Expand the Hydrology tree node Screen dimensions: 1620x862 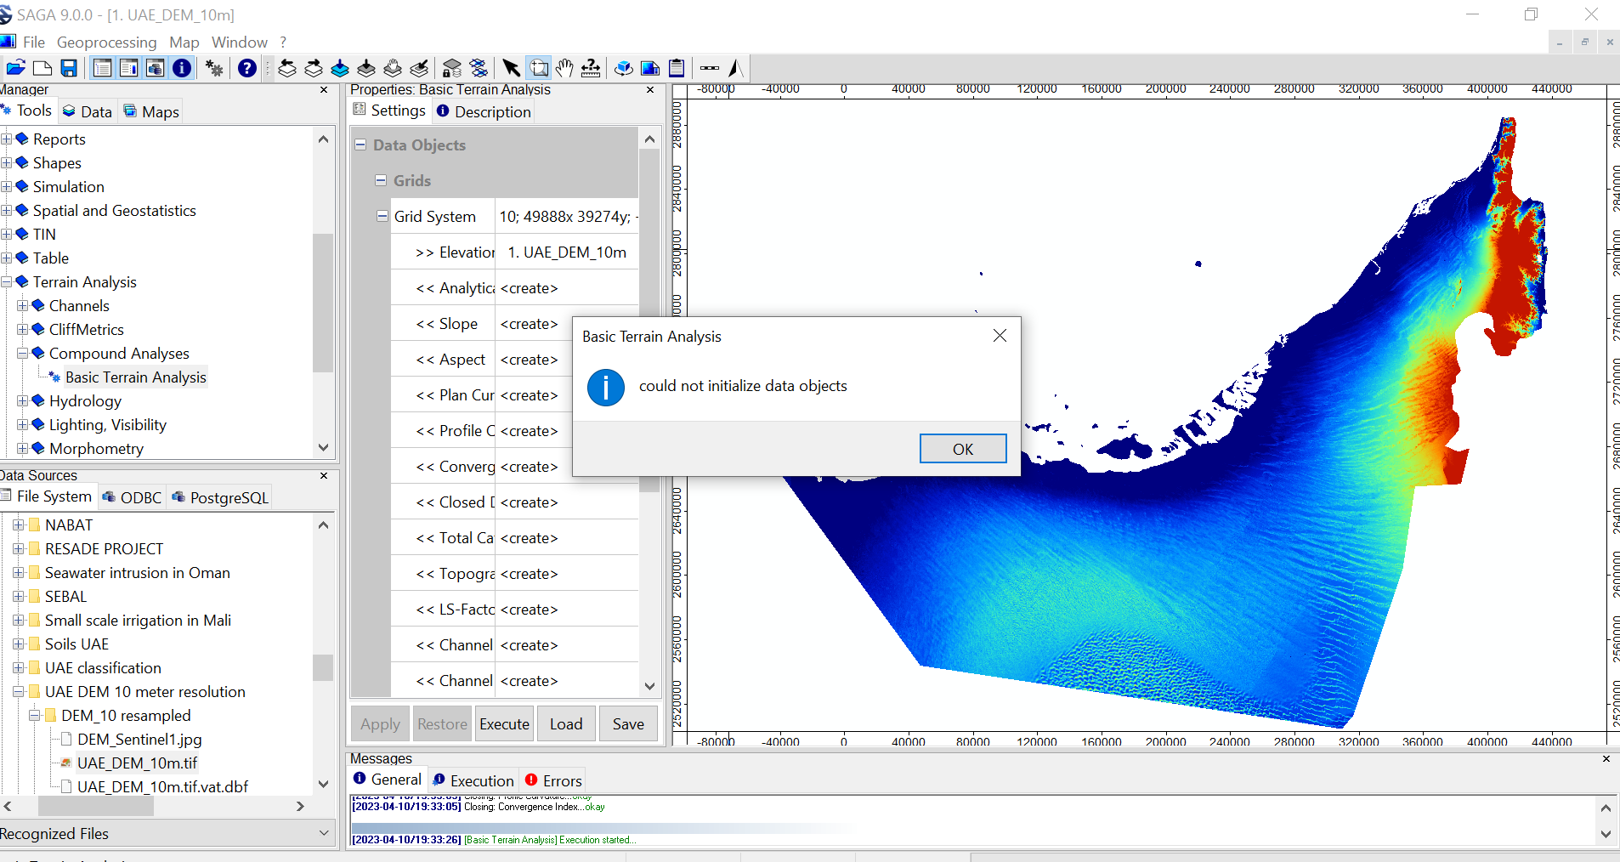pos(23,400)
